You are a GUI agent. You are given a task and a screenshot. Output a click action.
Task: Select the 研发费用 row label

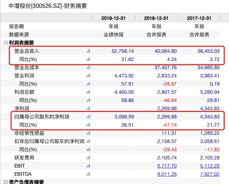point(24,158)
